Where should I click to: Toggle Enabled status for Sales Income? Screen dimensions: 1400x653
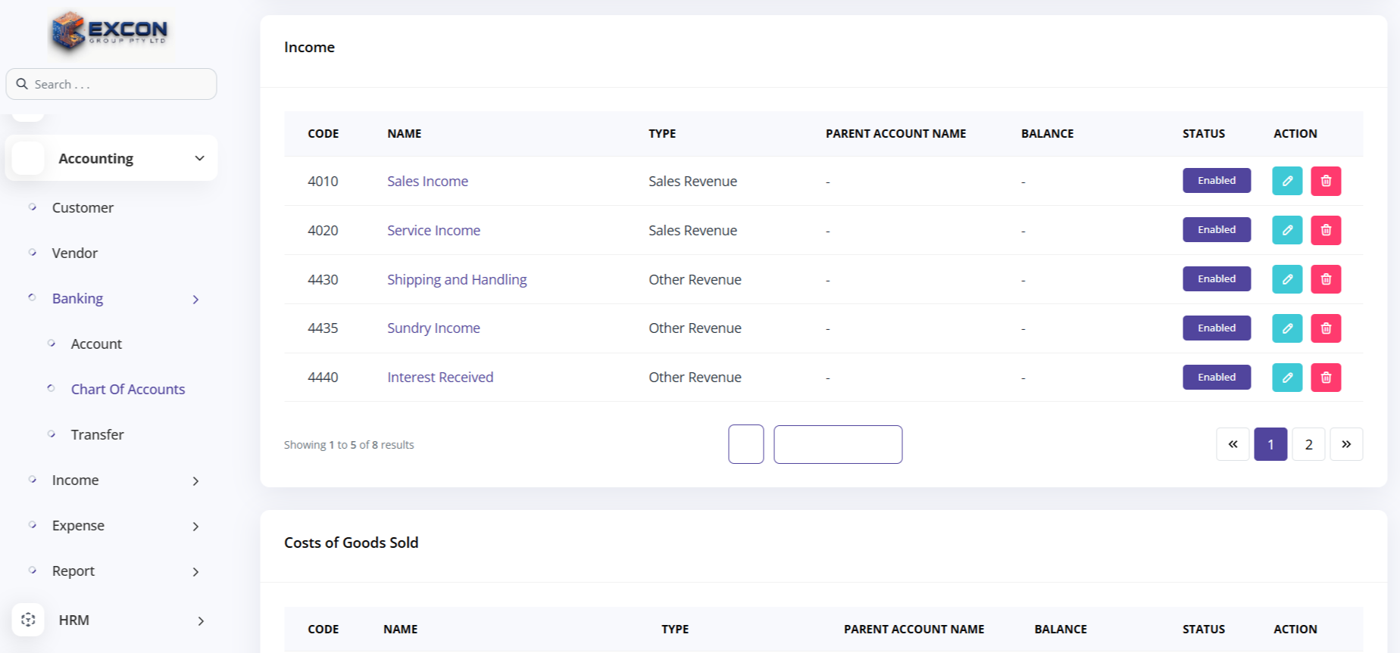(x=1216, y=181)
